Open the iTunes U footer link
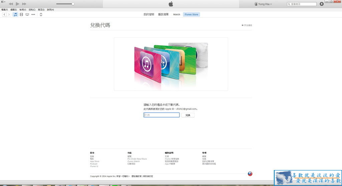 coord(94,166)
